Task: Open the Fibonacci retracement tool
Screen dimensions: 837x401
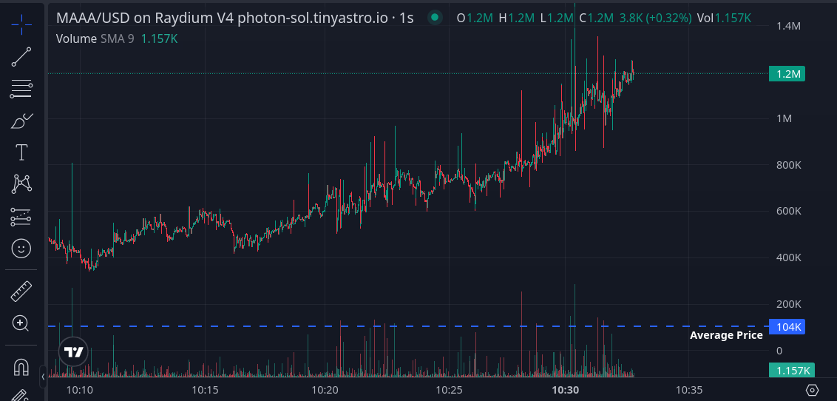Action: click(21, 89)
